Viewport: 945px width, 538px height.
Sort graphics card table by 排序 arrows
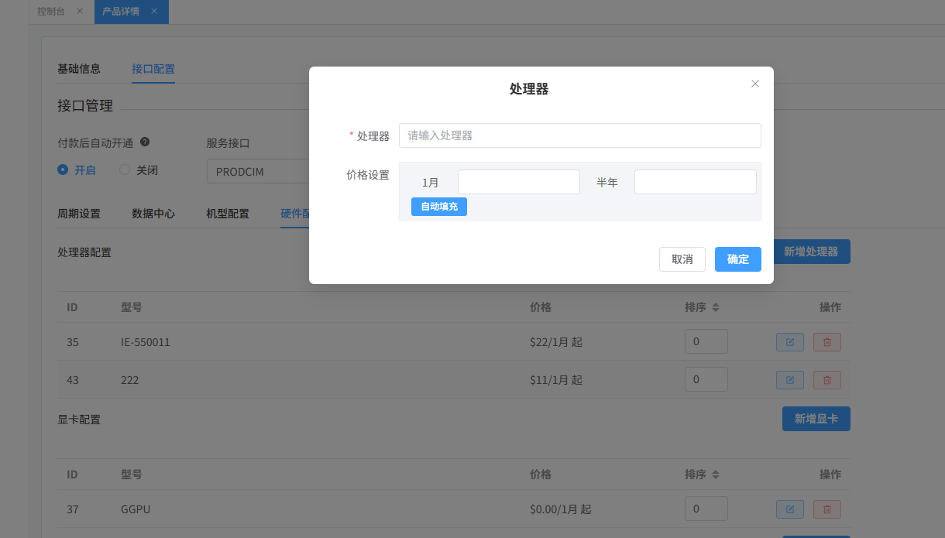[x=716, y=475]
